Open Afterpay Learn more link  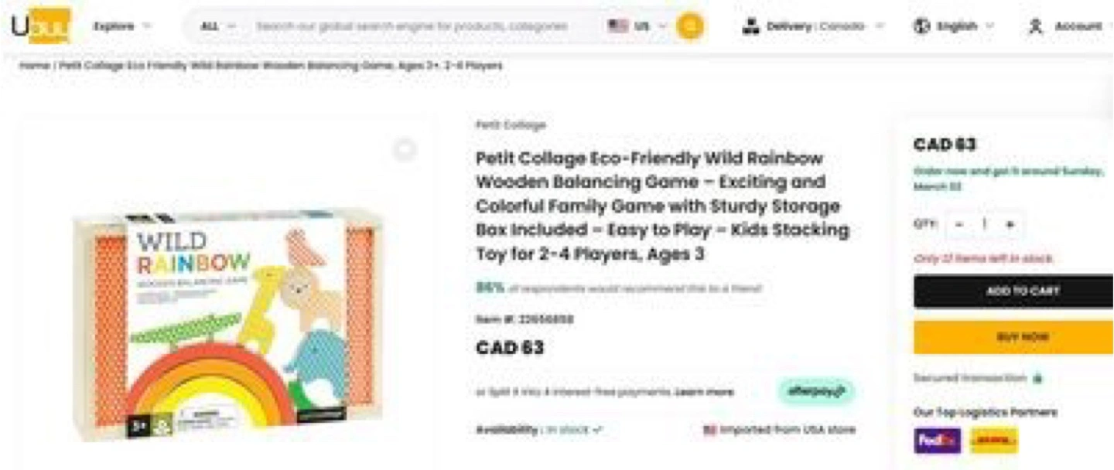[703, 392]
